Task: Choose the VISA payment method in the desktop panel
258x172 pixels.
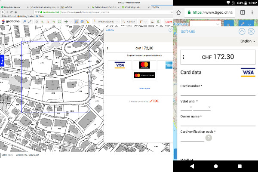Action: [120, 65]
